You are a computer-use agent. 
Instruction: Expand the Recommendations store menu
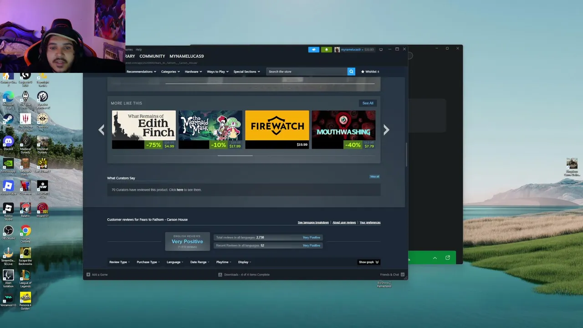point(141,72)
